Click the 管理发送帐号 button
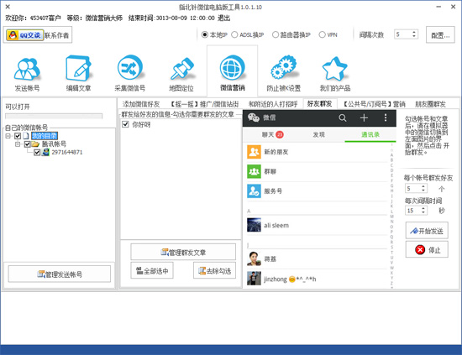Image resolution: width=462 pixels, height=355 pixels. point(60,274)
